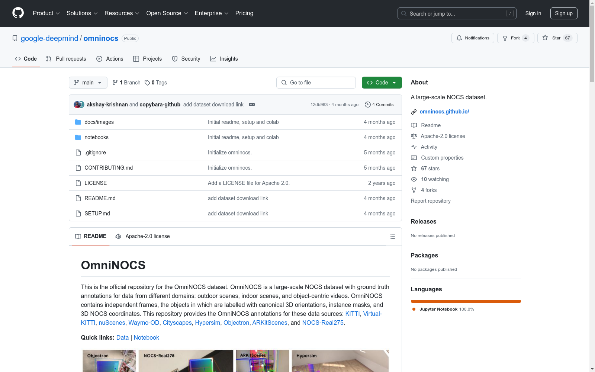This screenshot has width=595, height=372.
Task: Click the repository icon beside google-deepmind
Action: pos(15,38)
